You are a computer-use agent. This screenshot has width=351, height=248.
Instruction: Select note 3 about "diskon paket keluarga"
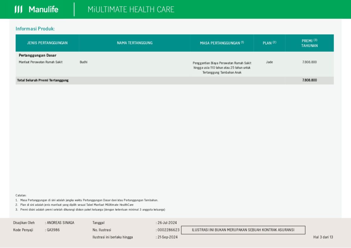pyautogui.click(x=90, y=210)
